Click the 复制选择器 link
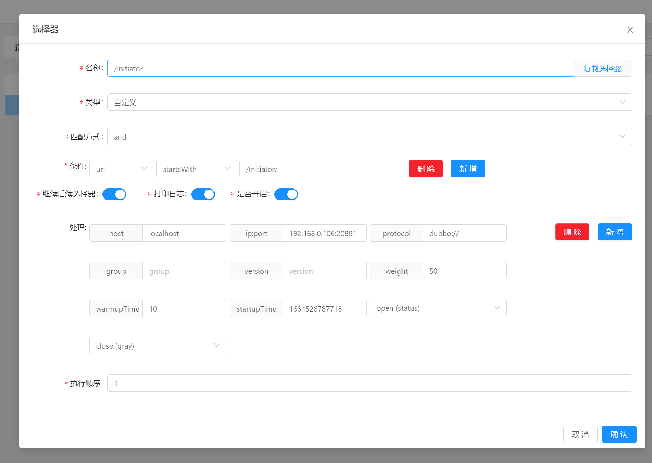Screen dimensions: 652x463 [x=602, y=68]
